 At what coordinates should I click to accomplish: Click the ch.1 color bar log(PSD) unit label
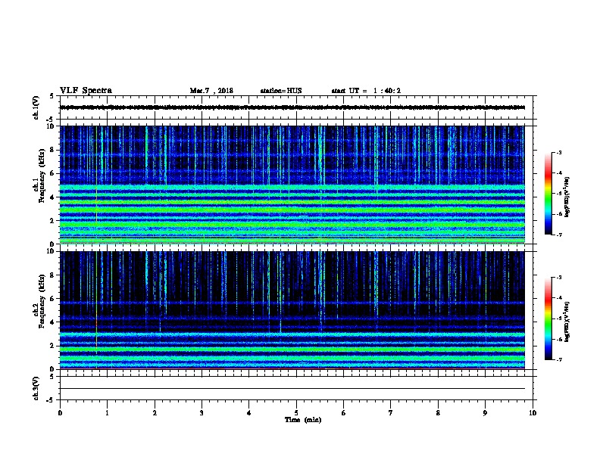[x=567, y=197]
